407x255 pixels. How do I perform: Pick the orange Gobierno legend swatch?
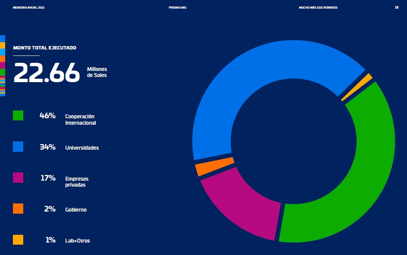[x=18, y=209]
